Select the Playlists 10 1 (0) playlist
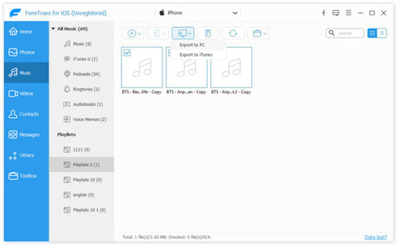Image resolution: width=398 pixels, height=246 pixels. point(82,210)
